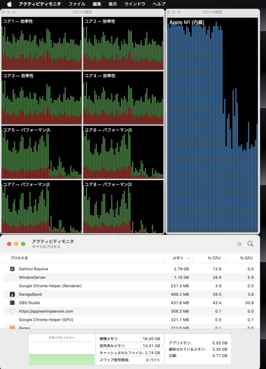
Task: Click the 43.4 CPU value
Action: (x=217, y=303)
